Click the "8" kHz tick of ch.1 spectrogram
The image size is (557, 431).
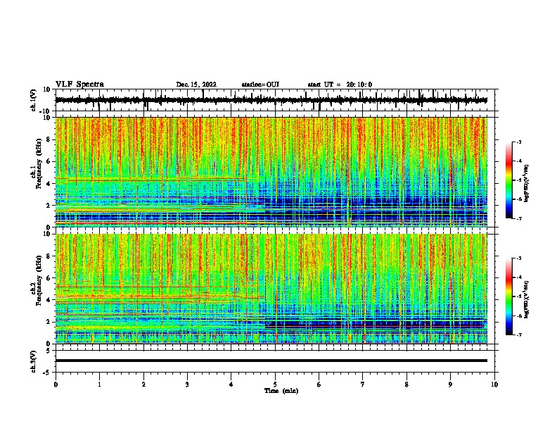coord(49,139)
